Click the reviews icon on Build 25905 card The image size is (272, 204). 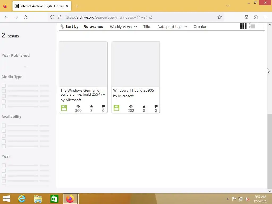(156, 106)
